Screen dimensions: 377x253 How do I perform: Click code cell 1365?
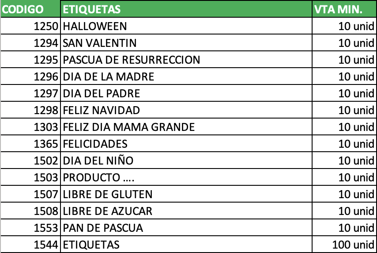click(30, 144)
